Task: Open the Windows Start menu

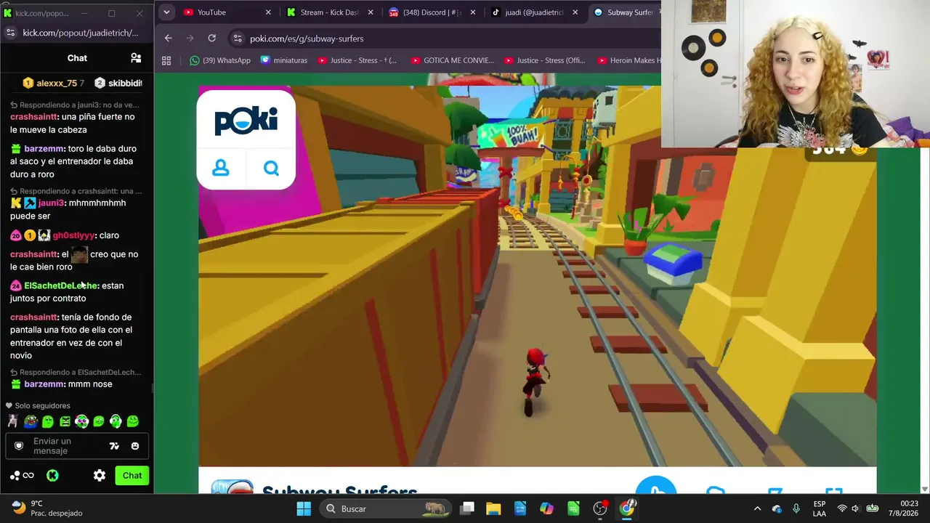Action: tap(304, 508)
